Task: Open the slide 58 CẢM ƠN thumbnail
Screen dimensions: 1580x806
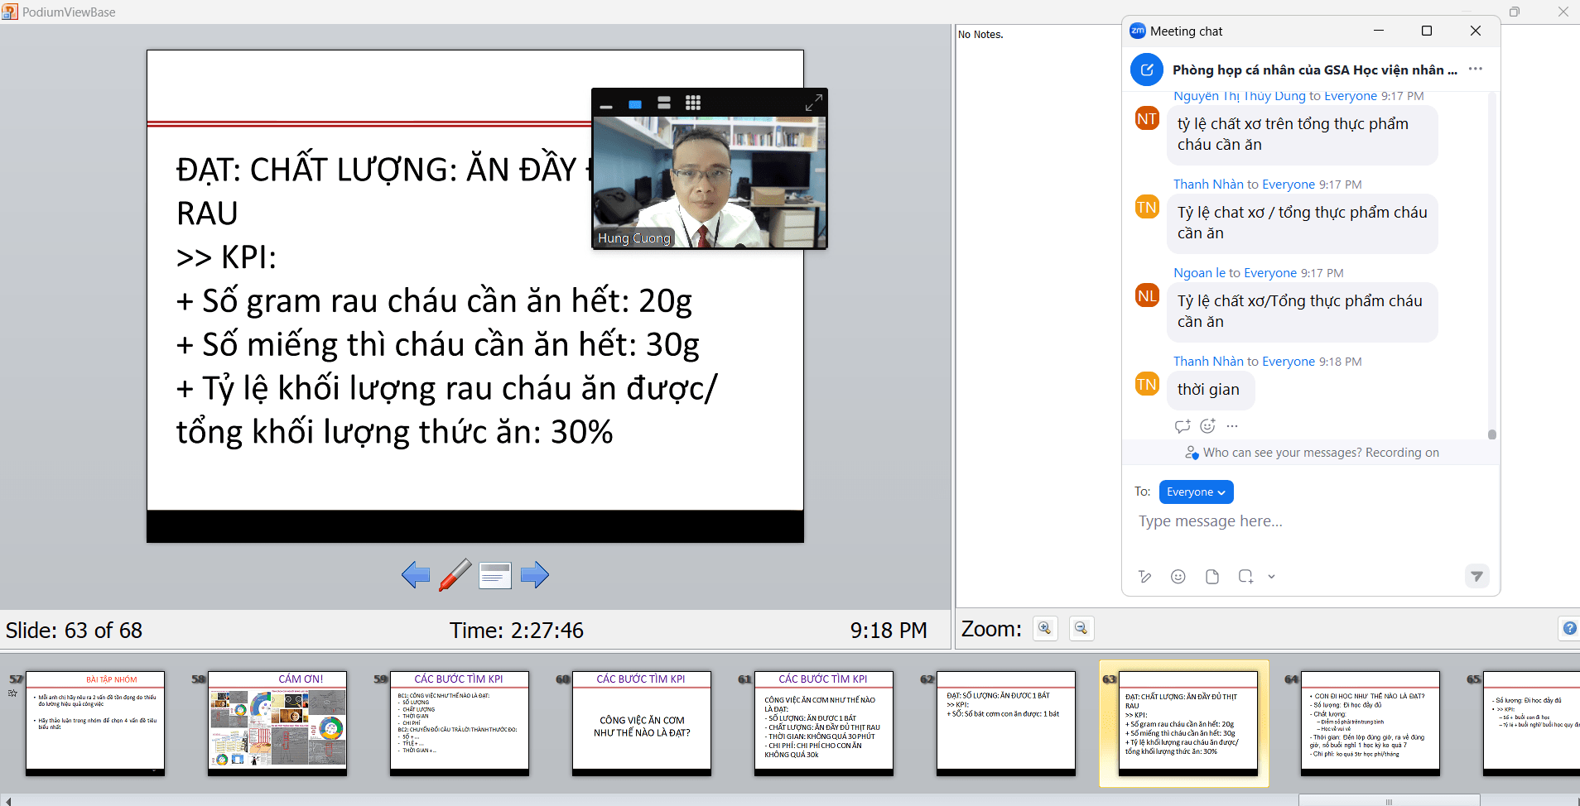Action: [277, 723]
